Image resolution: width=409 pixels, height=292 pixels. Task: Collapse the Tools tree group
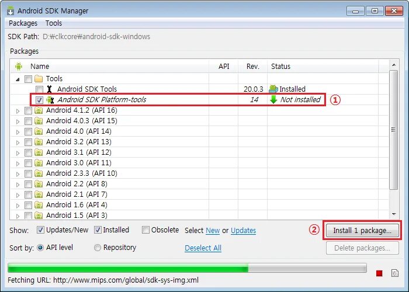point(18,79)
